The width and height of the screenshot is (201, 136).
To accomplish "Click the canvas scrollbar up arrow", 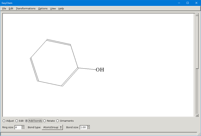I will pos(197,15).
